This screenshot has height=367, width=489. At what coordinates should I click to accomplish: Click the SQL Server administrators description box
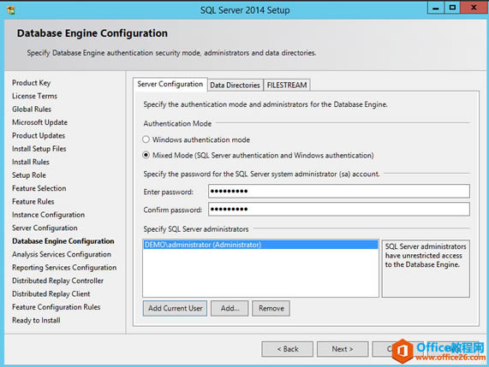click(426, 269)
